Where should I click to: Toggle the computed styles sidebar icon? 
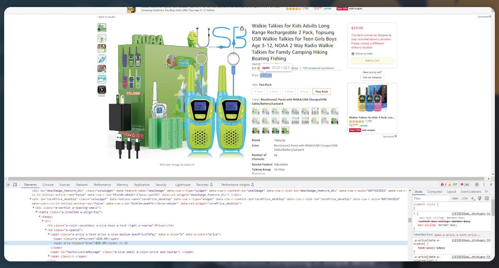tap(487, 198)
